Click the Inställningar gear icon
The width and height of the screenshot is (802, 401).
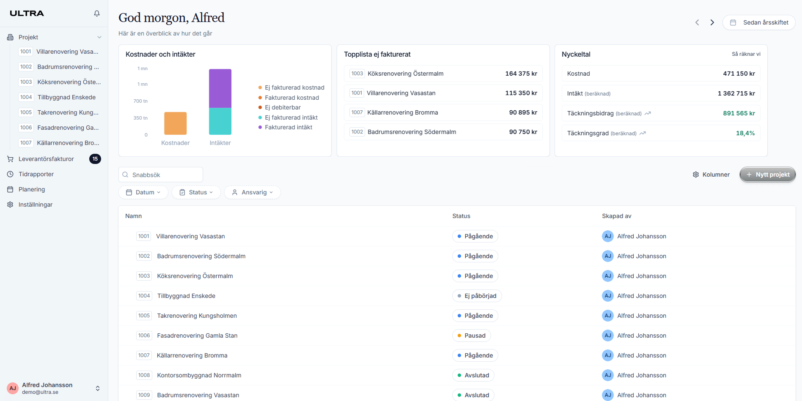(10, 205)
